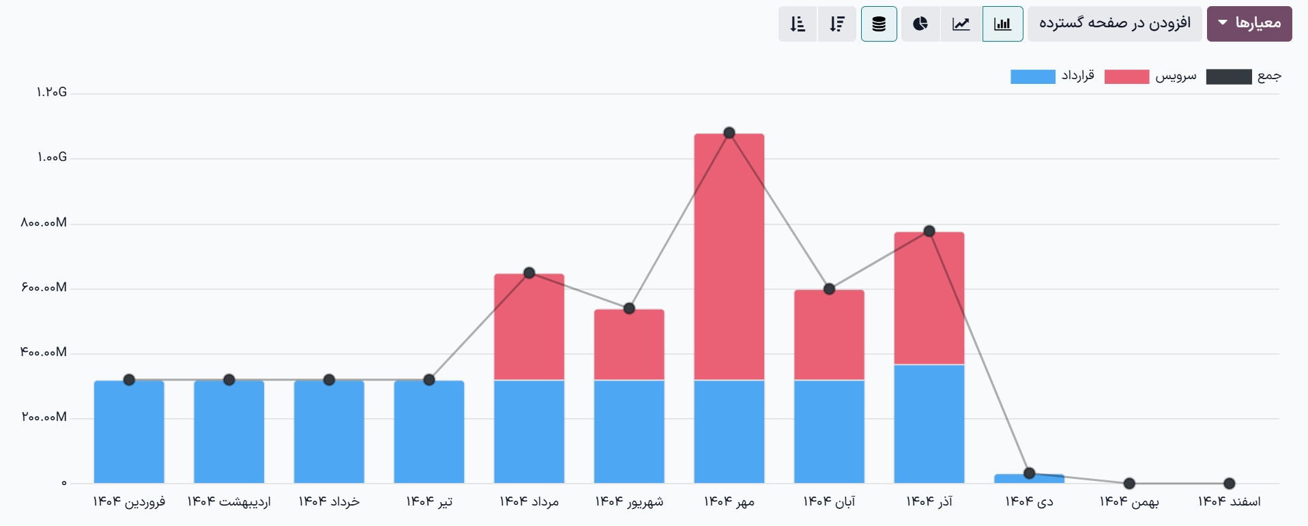This screenshot has width=1308, height=526.
Task: Click the فروردین ۱۴۰۴ axis label
Action: (x=129, y=501)
